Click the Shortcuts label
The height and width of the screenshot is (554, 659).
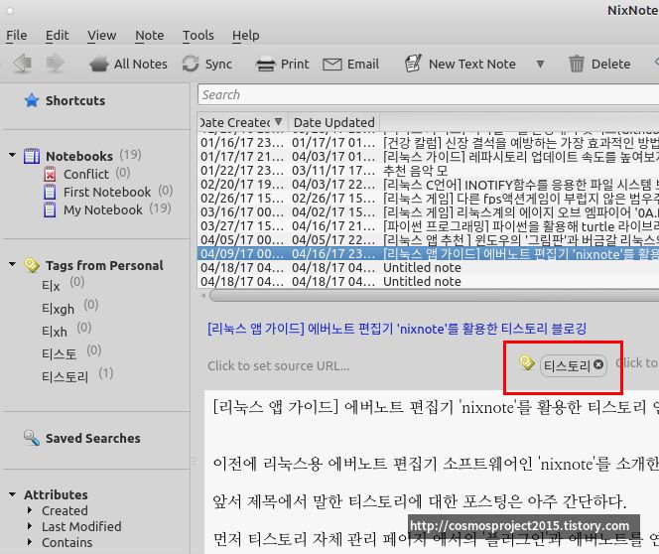pos(75,101)
